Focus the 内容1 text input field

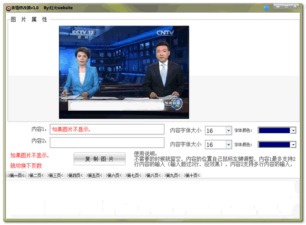pyautogui.click(x=107, y=129)
